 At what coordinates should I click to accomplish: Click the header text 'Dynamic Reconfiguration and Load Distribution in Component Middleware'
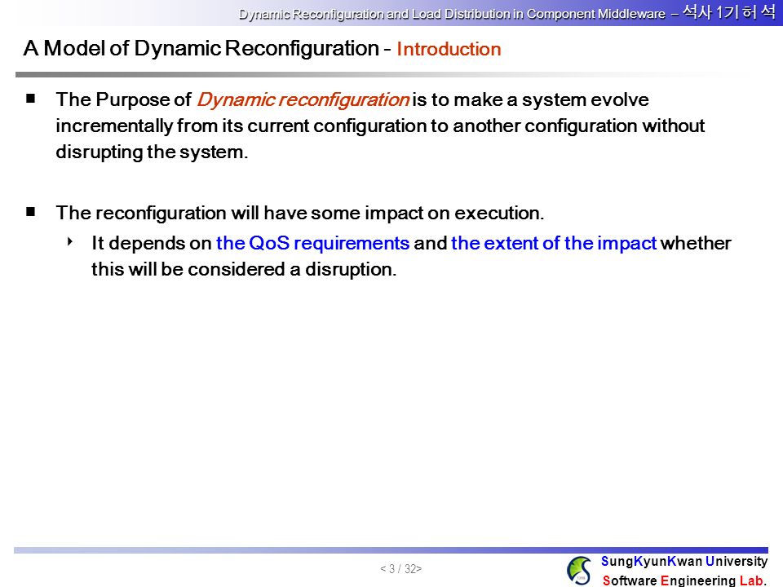[x=452, y=14]
